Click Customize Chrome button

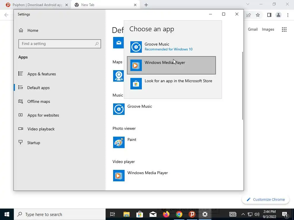266,199
